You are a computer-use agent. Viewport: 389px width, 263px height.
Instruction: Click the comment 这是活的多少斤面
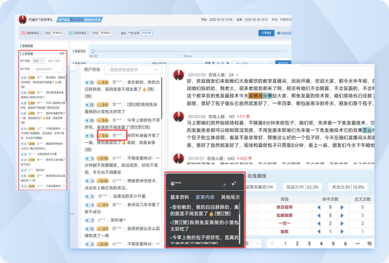click(x=129, y=197)
